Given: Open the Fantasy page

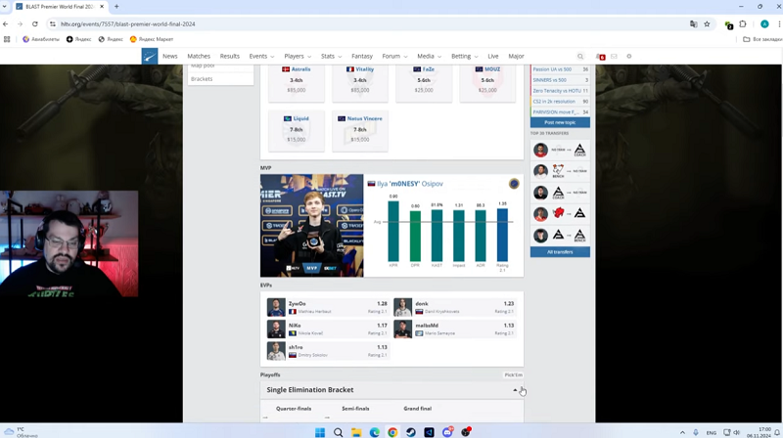Looking at the screenshot, I should 362,57.
